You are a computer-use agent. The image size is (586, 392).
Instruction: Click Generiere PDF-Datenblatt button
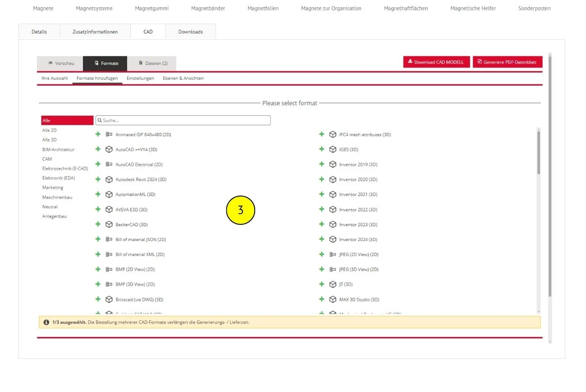point(507,62)
